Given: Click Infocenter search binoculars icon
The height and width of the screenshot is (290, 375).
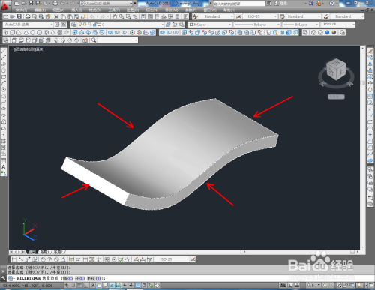Looking at the screenshot, I should click(x=269, y=4).
